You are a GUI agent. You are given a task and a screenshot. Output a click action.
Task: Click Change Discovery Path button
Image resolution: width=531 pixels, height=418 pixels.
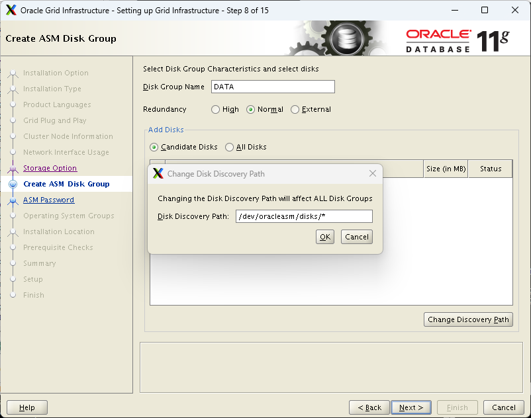[468, 319]
